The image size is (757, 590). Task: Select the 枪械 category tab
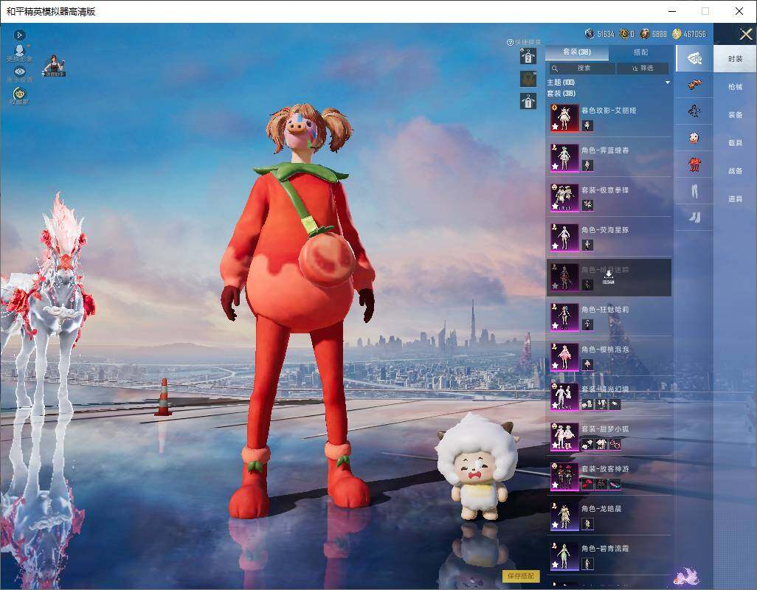(x=735, y=87)
